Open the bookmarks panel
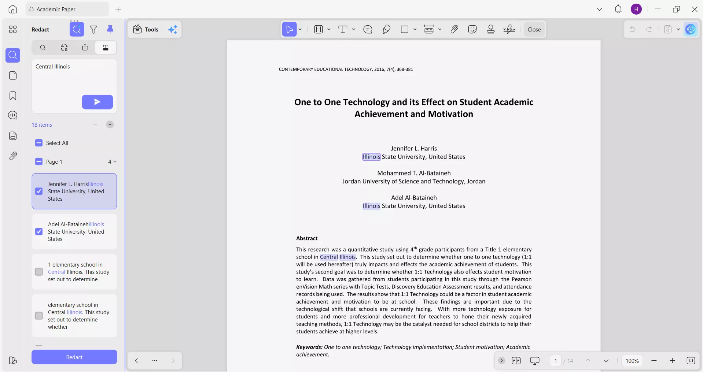Image resolution: width=703 pixels, height=372 pixels. (13, 96)
